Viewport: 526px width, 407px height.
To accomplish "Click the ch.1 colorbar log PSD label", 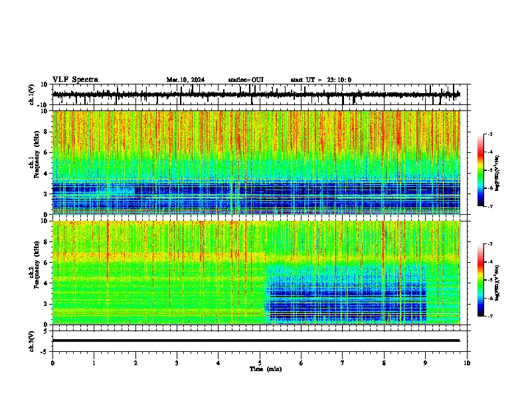I will (x=497, y=174).
